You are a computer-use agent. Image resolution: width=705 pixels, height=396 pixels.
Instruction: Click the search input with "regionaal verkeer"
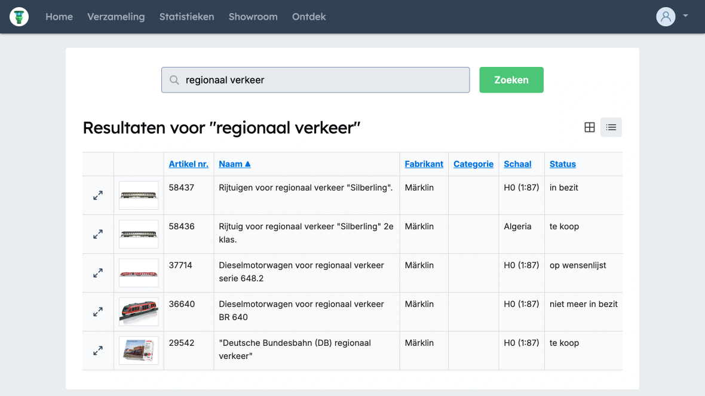tap(323, 80)
